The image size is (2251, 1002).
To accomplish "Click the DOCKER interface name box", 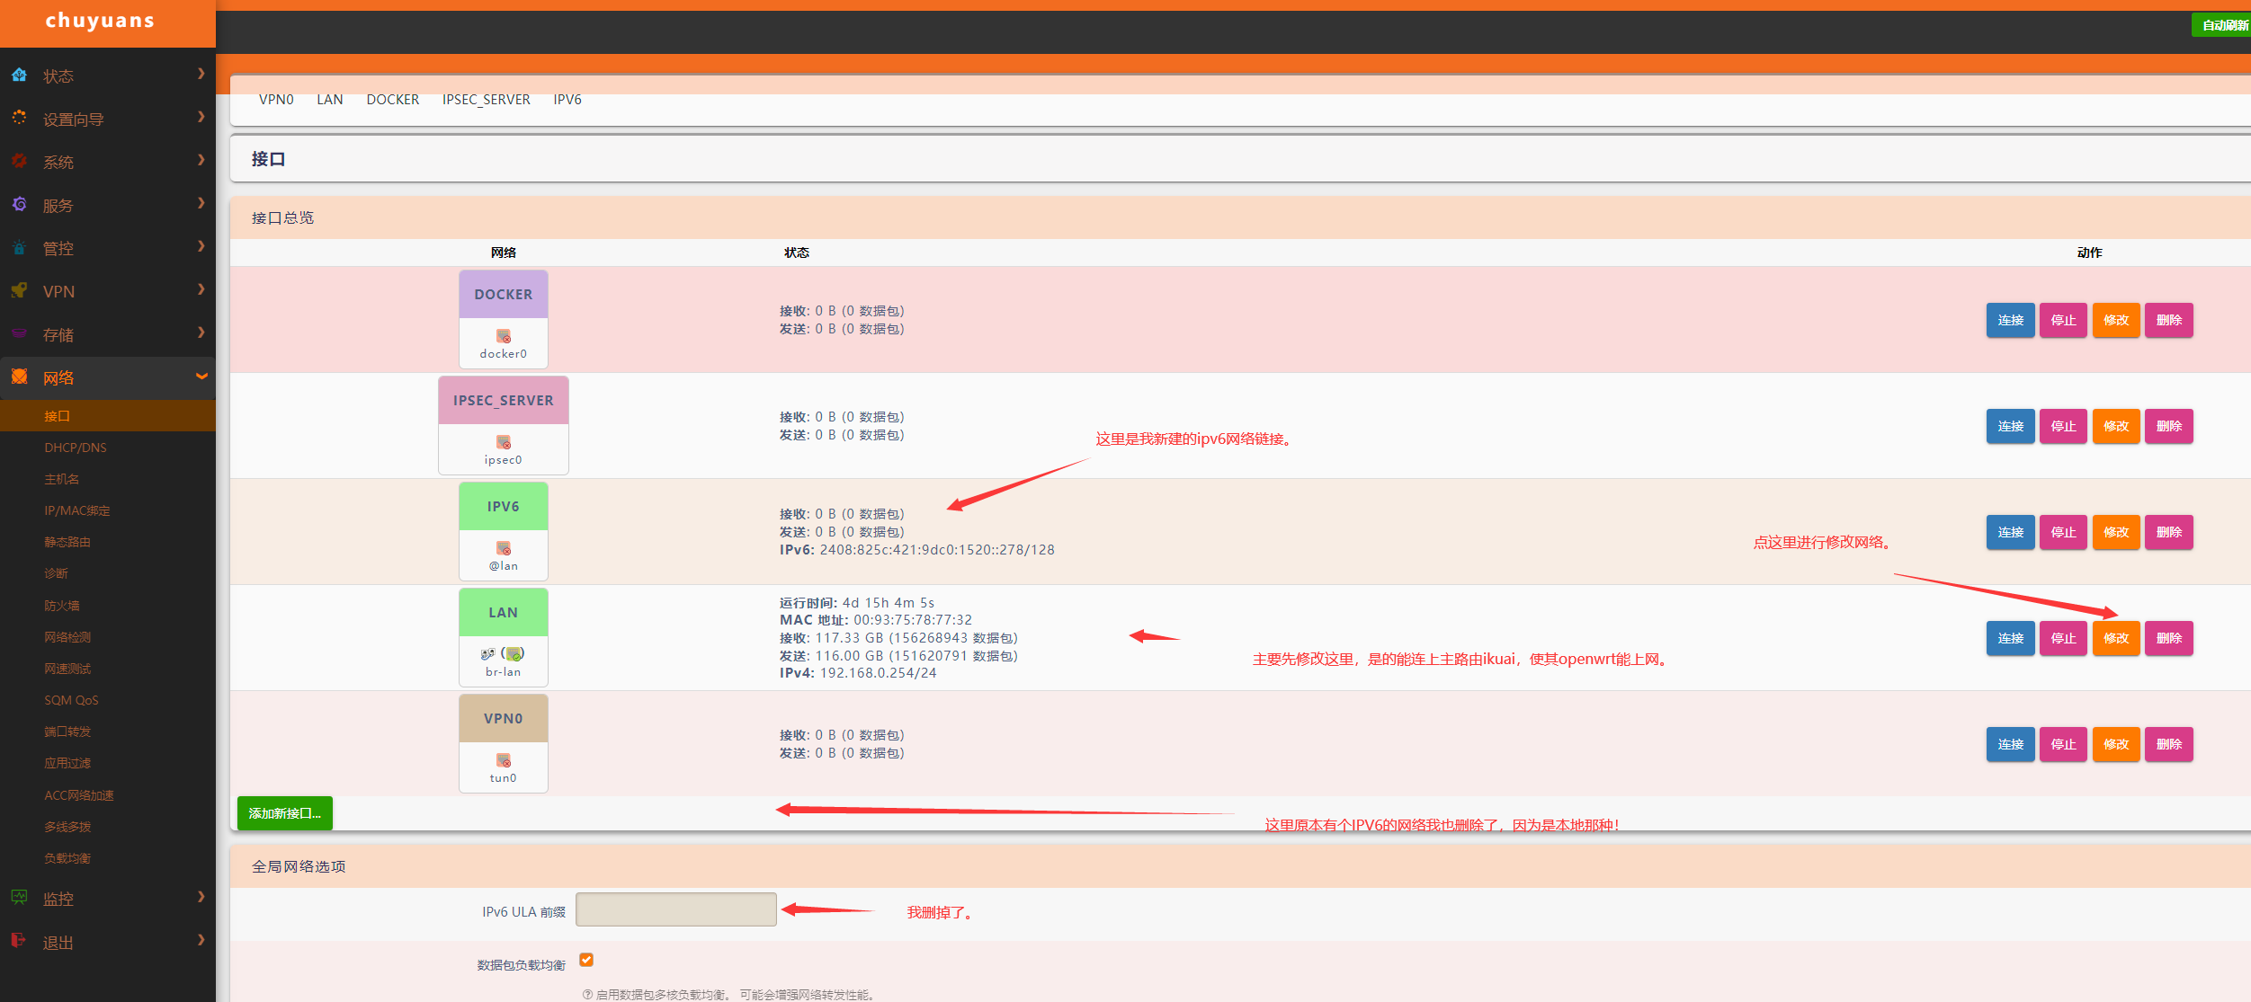I will [x=504, y=294].
